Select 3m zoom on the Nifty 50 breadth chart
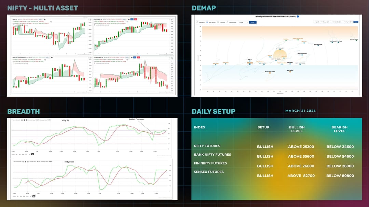 (x=20, y=154)
